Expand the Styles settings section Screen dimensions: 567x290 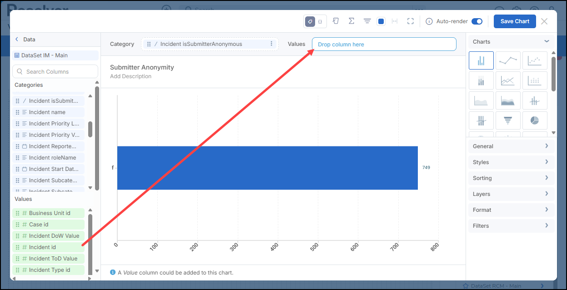[512, 162]
